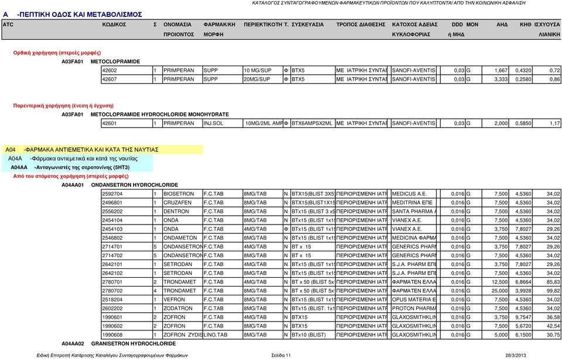Click the retail price 36,58
Image resolution: width=562 pixels, height=359 pixels.
tap(553, 317)
